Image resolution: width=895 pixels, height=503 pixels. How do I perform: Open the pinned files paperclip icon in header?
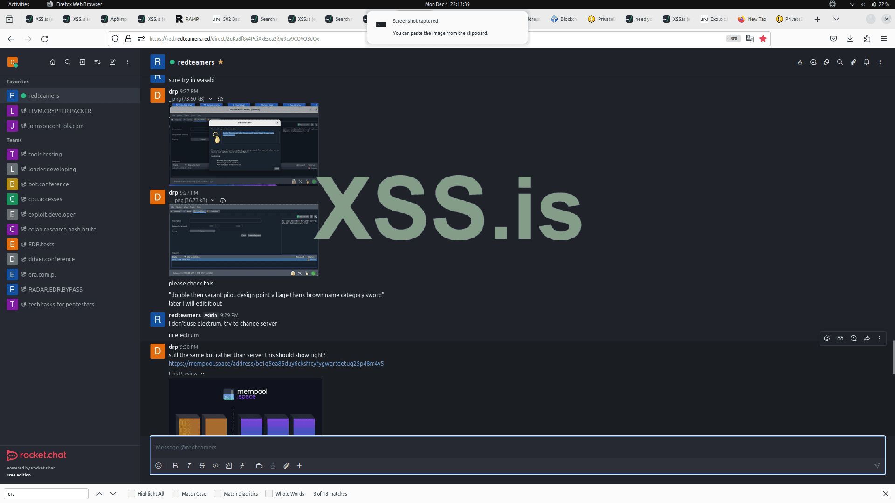click(x=853, y=62)
